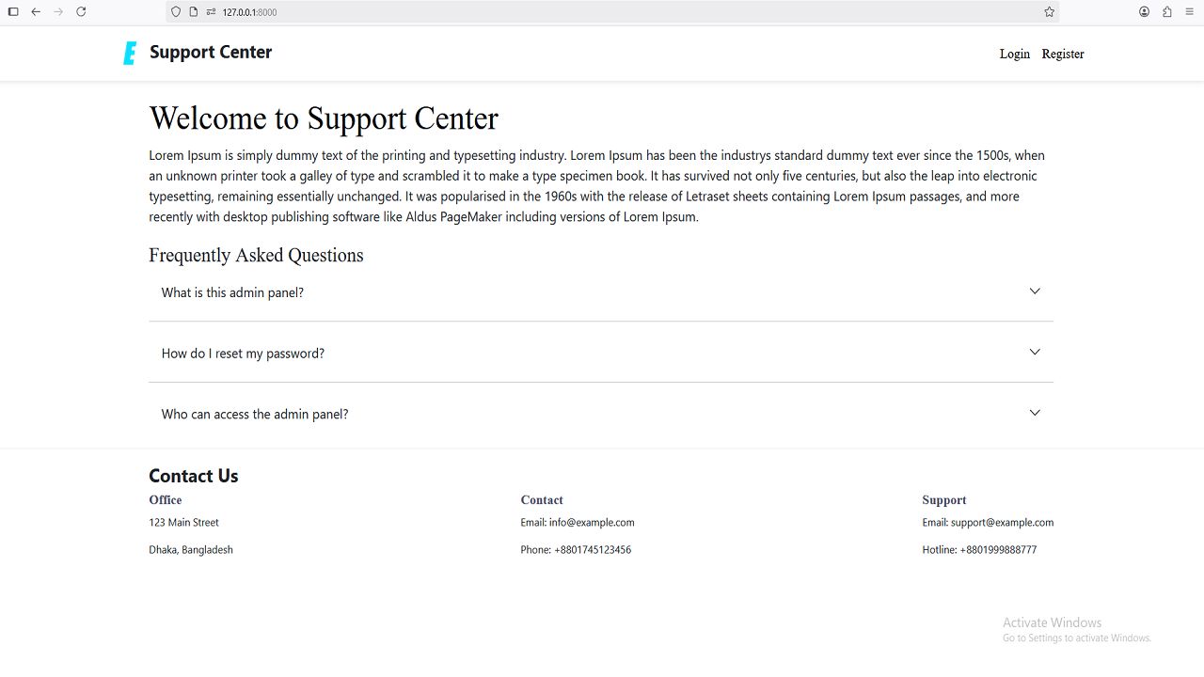Screen dimensions: 1204x677
Task: Click the tracking protection shield icon
Action: coord(176,12)
